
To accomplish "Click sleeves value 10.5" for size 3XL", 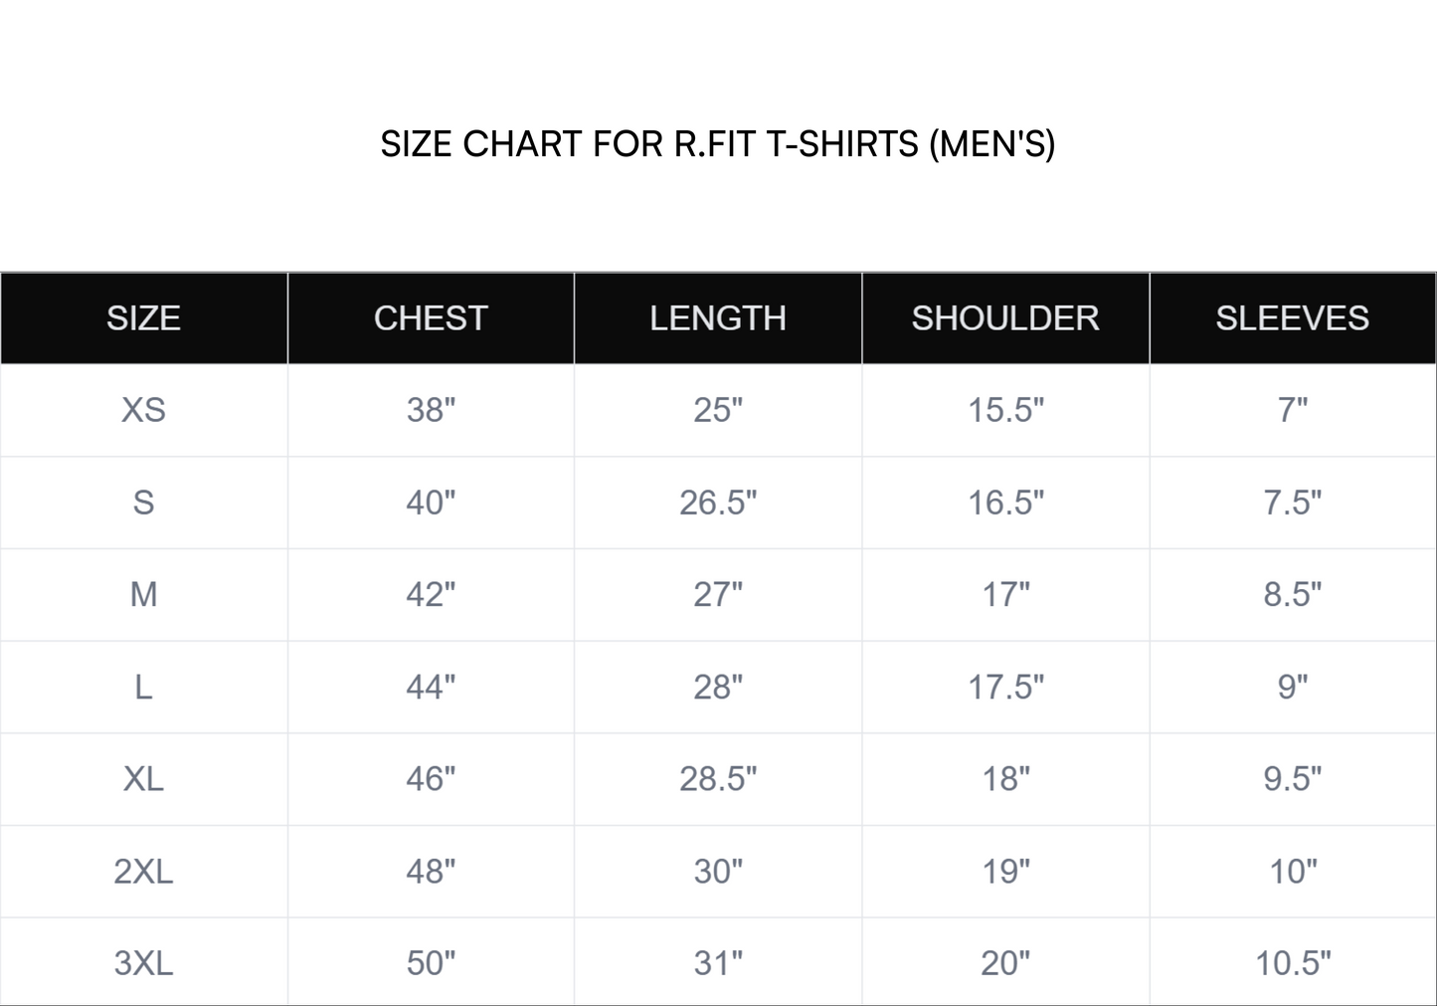I will click(x=1292, y=963).
